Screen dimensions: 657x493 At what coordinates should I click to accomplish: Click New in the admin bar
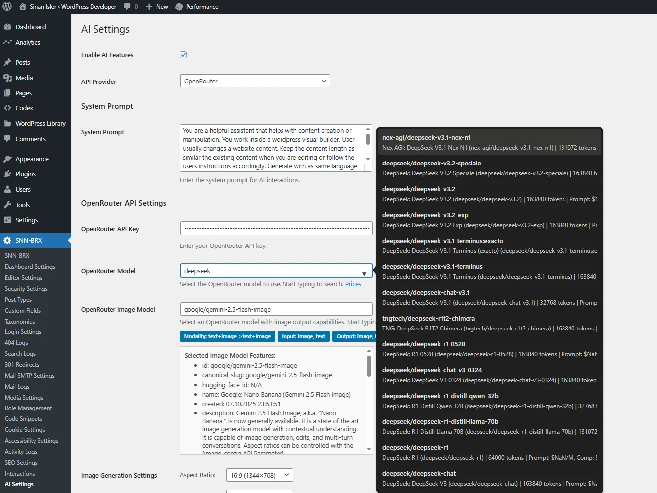point(157,7)
